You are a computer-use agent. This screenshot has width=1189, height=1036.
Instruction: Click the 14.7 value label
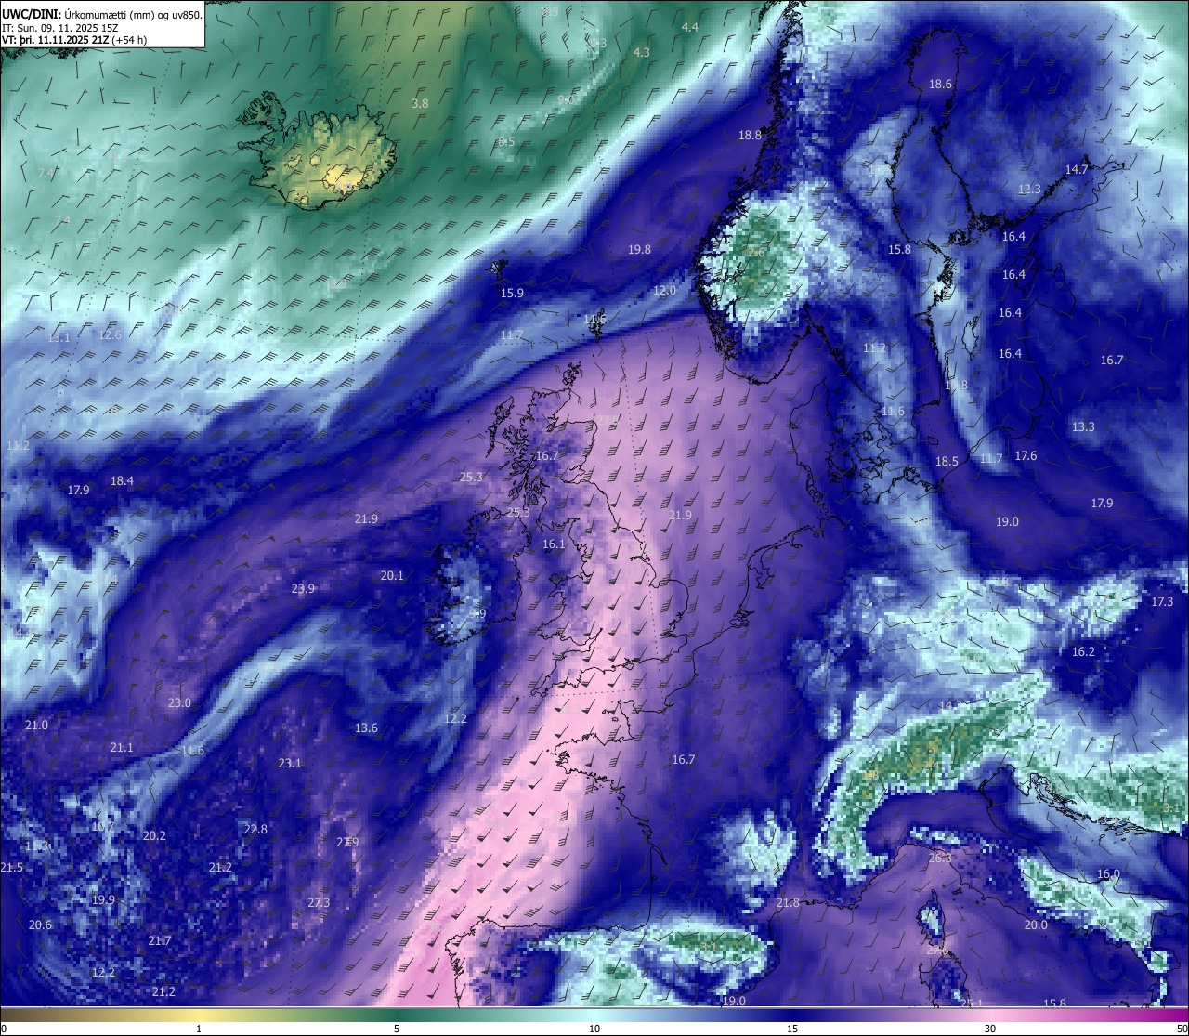tap(1077, 170)
